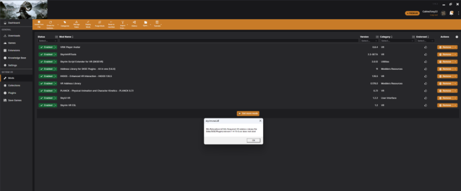This screenshot has height=191, width=461.
Task: Click group-by icon next to Category header
Action: [x=414, y=37]
